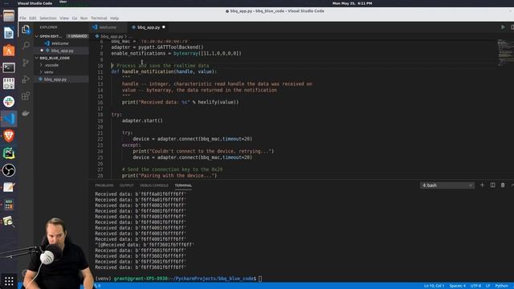This screenshot has width=514, height=289.
Task: Click the Python language mode status item
Action: tap(501, 286)
